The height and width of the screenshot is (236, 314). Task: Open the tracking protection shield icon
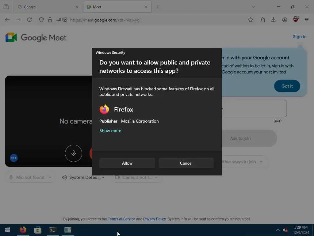pos(41,20)
